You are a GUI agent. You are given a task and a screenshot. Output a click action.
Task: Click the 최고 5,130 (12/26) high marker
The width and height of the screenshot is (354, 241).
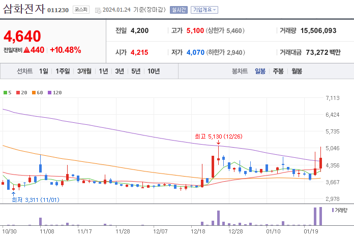point(219,136)
